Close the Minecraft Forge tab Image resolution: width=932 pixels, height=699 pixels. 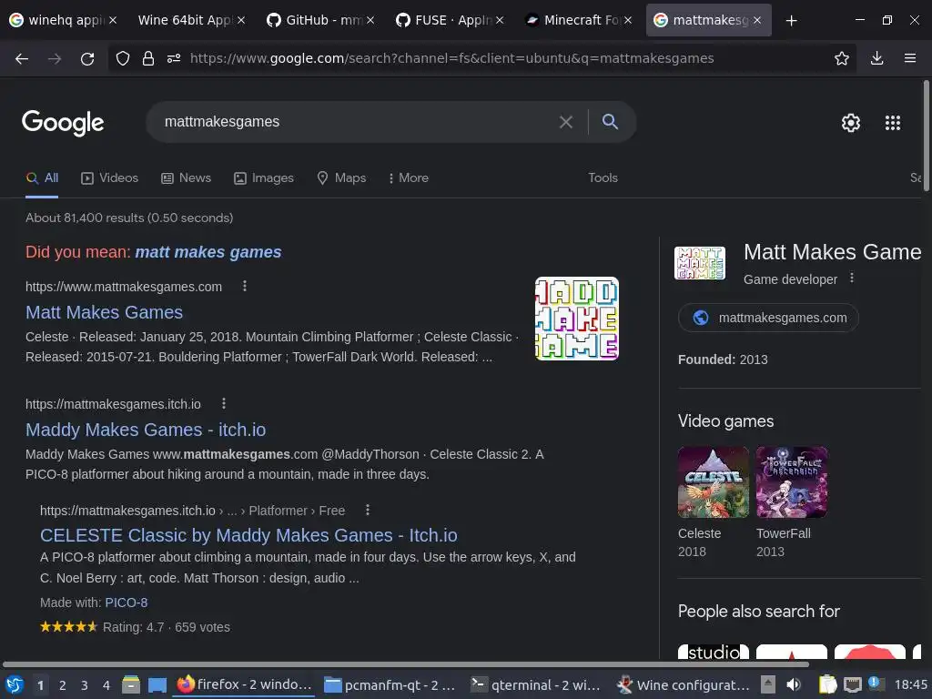pyautogui.click(x=628, y=20)
